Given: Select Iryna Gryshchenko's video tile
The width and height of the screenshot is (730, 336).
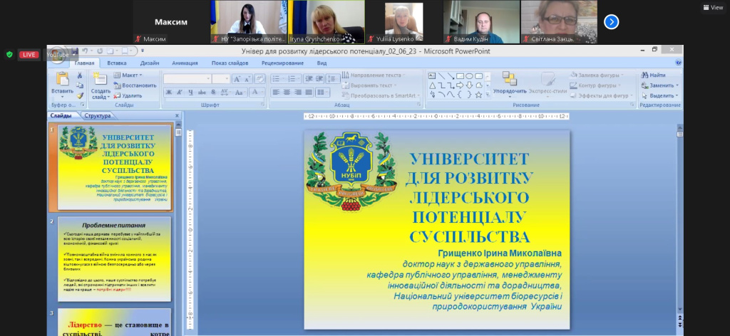Looking at the screenshot, I should tap(327, 22).
